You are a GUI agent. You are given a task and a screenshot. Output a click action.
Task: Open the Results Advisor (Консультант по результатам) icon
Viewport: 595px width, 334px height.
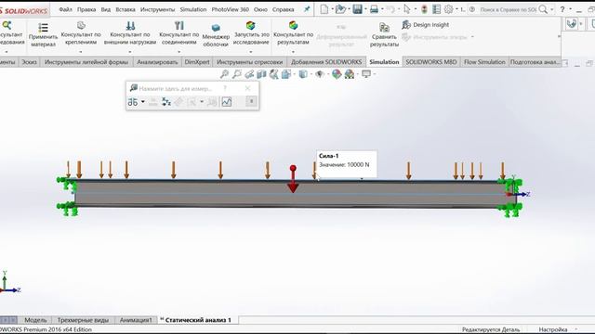click(x=293, y=25)
